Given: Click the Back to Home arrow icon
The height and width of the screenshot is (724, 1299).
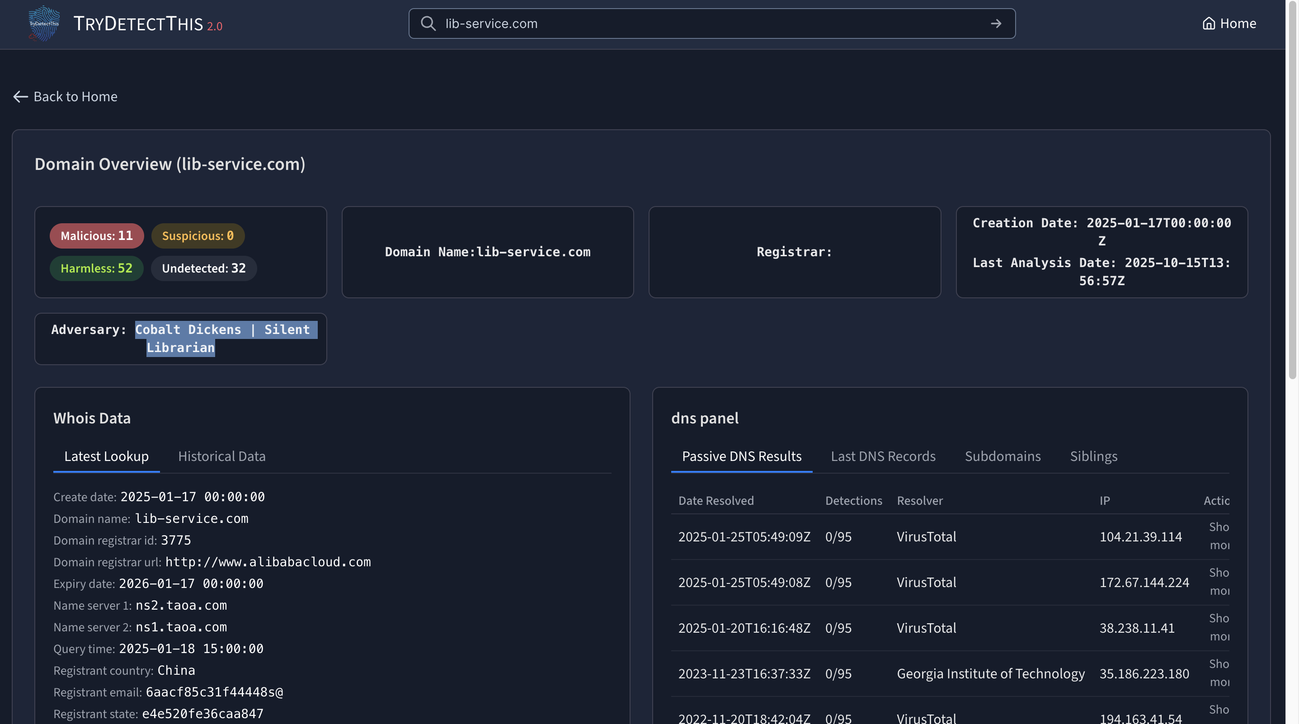Looking at the screenshot, I should click(20, 97).
